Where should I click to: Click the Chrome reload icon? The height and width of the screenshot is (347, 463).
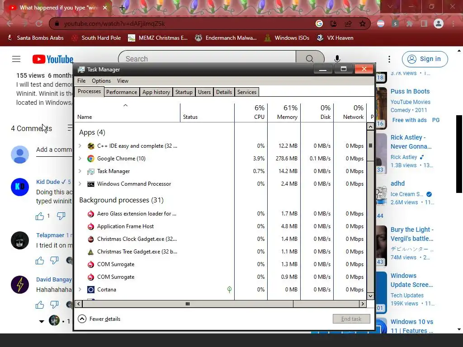(x=39, y=23)
